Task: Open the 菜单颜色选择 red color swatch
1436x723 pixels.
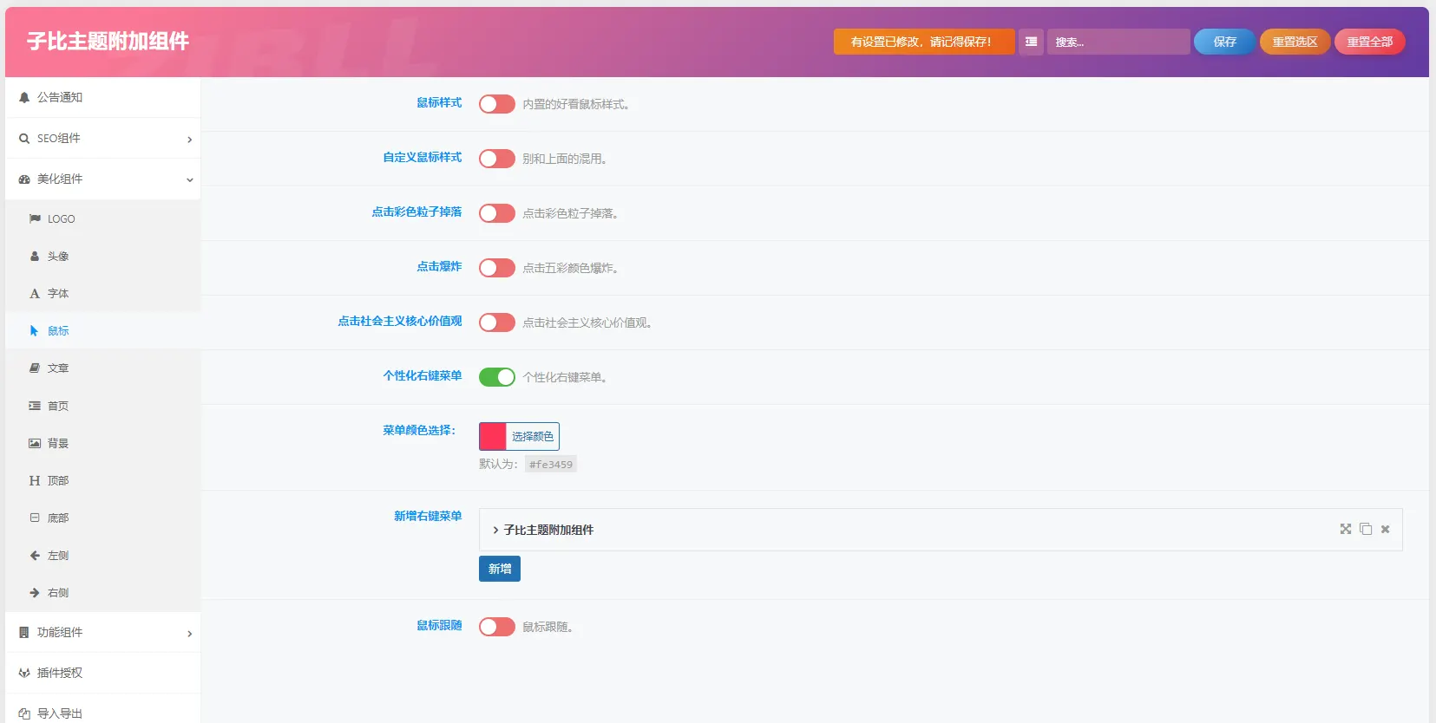Action: 493,436
